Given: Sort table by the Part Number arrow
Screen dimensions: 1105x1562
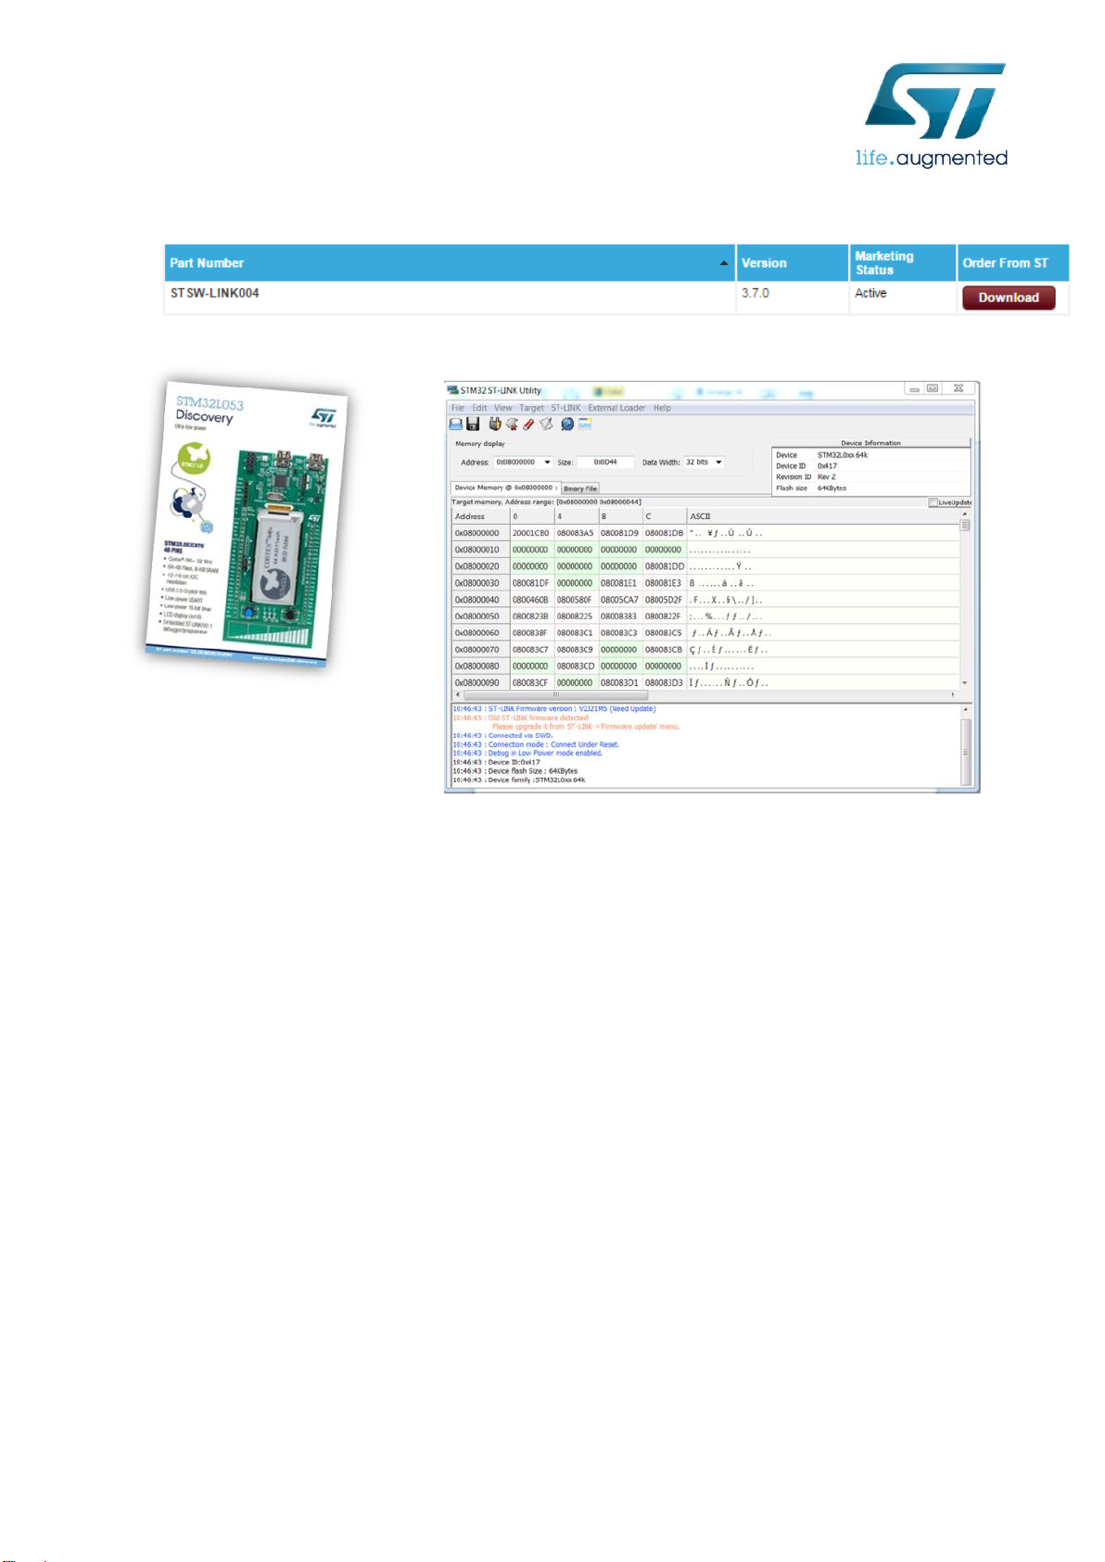Looking at the screenshot, I should [724, 263].
